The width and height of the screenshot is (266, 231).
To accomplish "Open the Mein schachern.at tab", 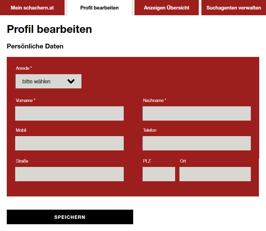I will [x=32, y=7].
